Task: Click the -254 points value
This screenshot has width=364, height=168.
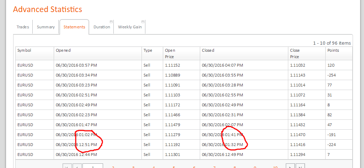Action: (x=332, y=75)
